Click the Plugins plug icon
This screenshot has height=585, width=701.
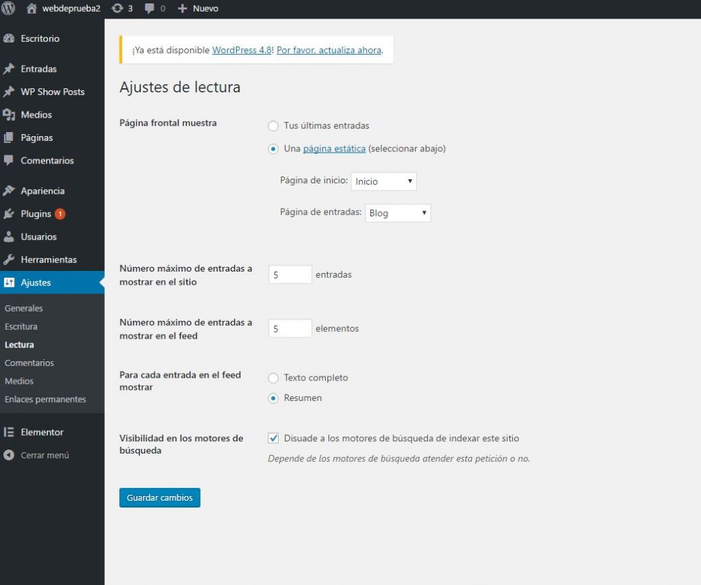9,213
